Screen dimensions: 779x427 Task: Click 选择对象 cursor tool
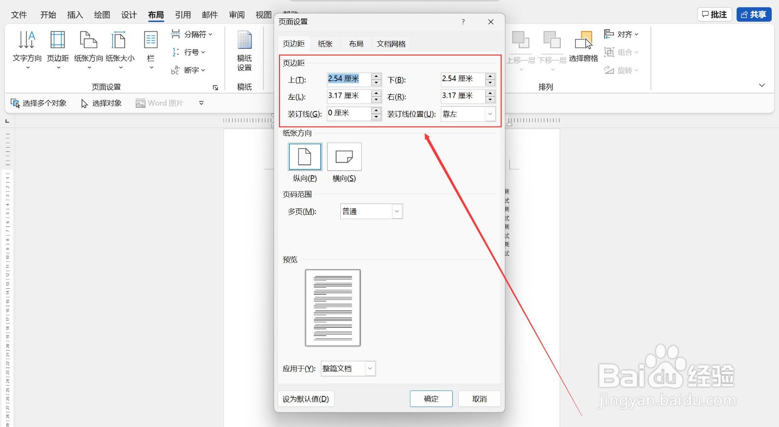pos(101,103)
